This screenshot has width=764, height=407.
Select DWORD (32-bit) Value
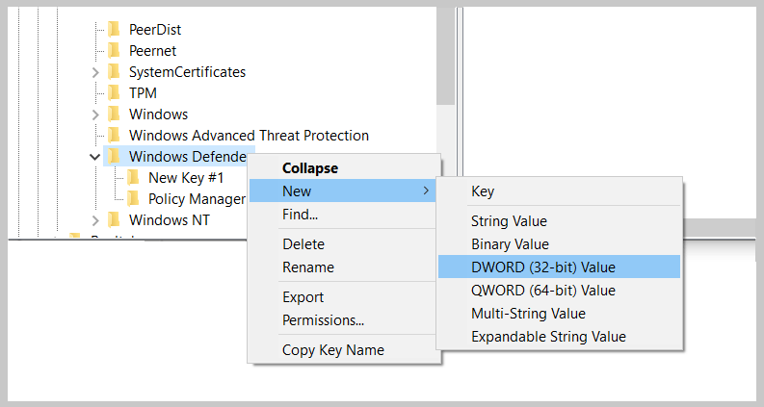559,267
